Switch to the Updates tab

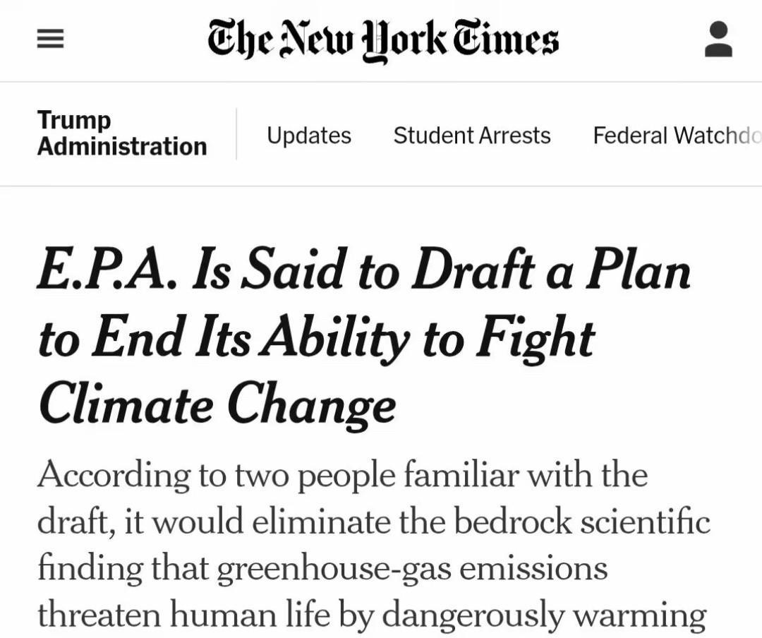308,135
